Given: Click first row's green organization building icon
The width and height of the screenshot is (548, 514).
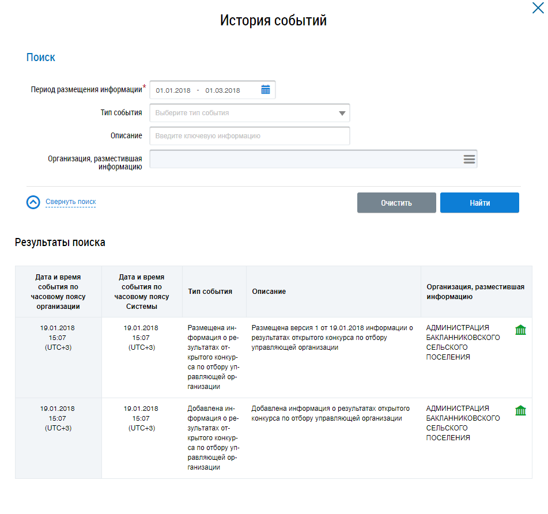Looking at the screenshot, I should [x=520, y=330].
